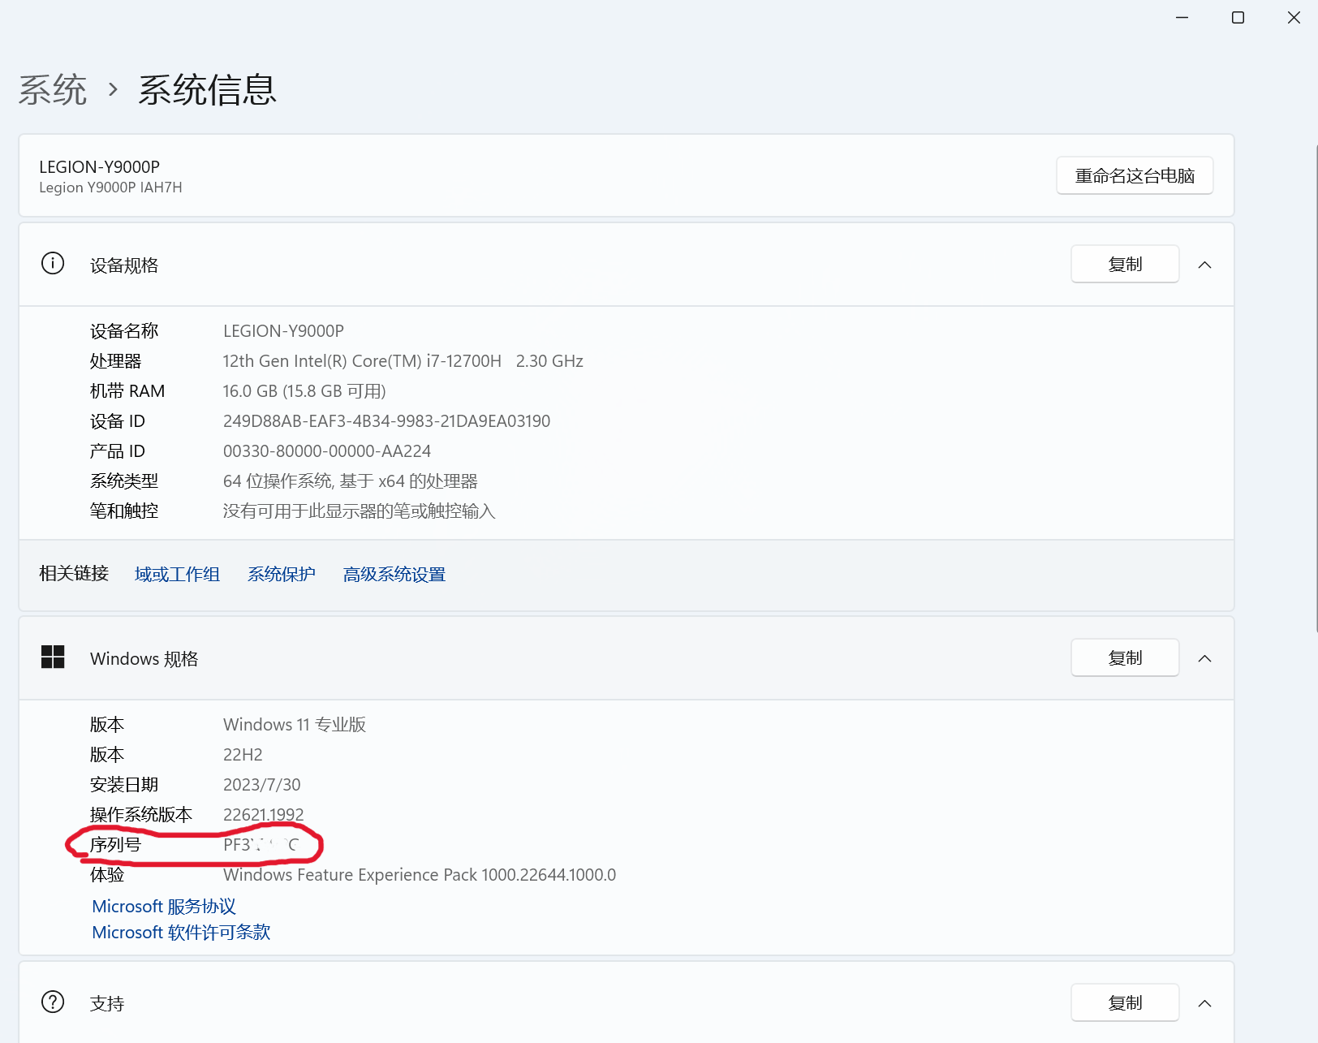Select the 笔和触控 value text
Viewport: 1318px width, 1043px height.
pos(359,511)
